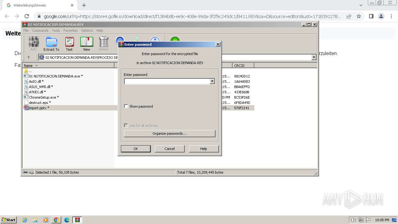Close the Enter password dialog
The height and width of the screenshot is (224, 398).
click(x=218, y=44)
